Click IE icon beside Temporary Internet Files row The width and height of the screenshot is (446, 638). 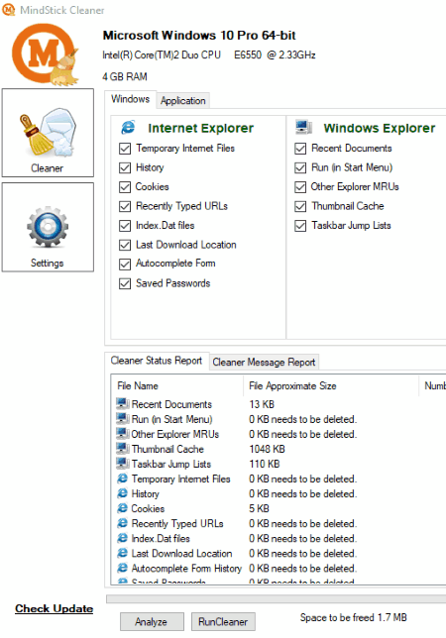pyautogui.click(x=123, y=478)
